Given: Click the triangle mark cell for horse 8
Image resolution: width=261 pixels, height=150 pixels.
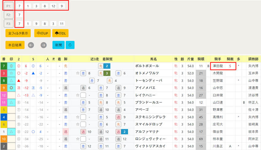Looking at the screenshot, I should coord(11,80).
